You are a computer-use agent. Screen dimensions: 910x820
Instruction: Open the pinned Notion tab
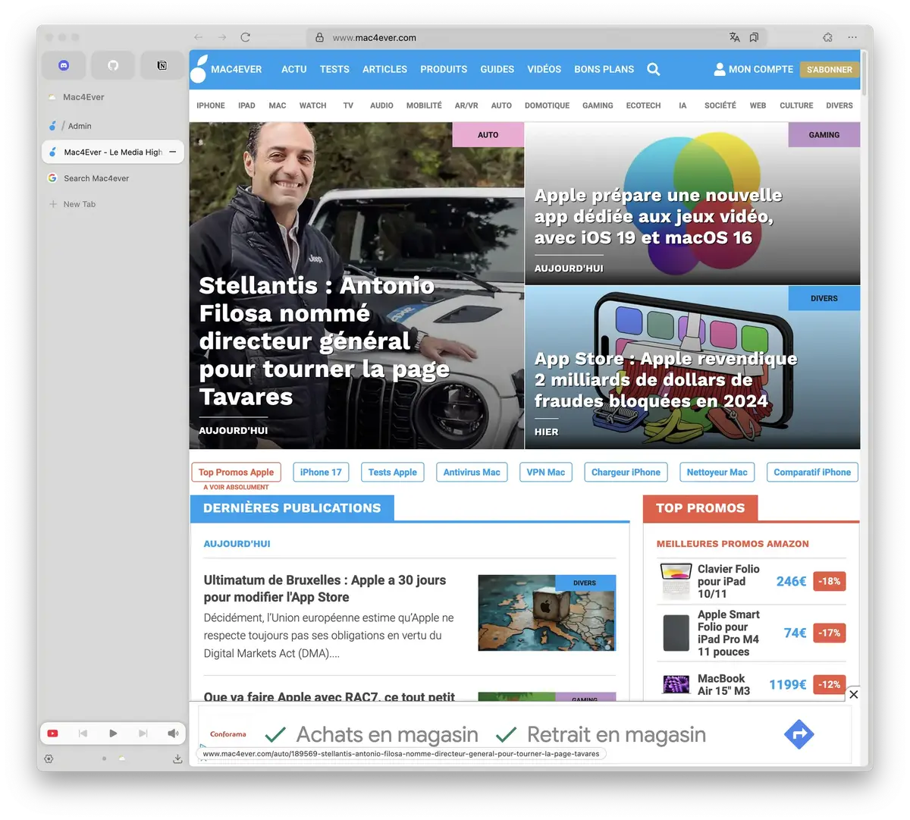coord(162,66)
